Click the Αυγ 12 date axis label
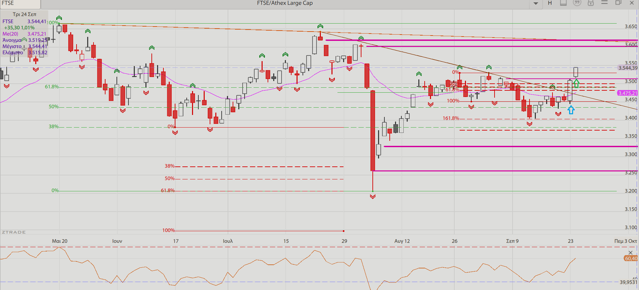 point(402,241)
